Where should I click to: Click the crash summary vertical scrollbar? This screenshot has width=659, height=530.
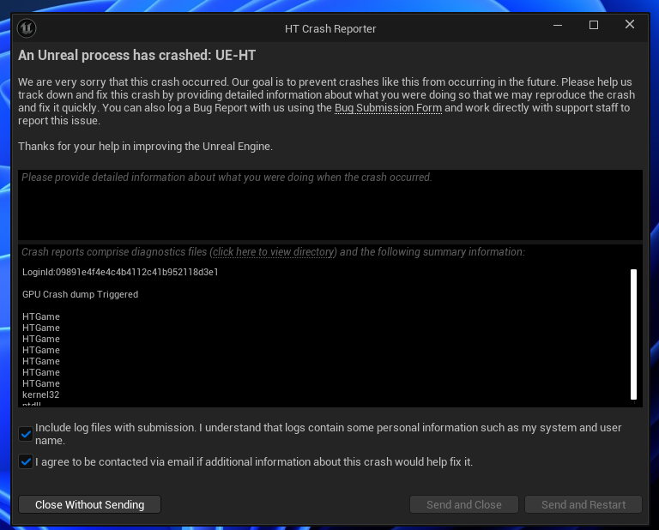[633, 334]
